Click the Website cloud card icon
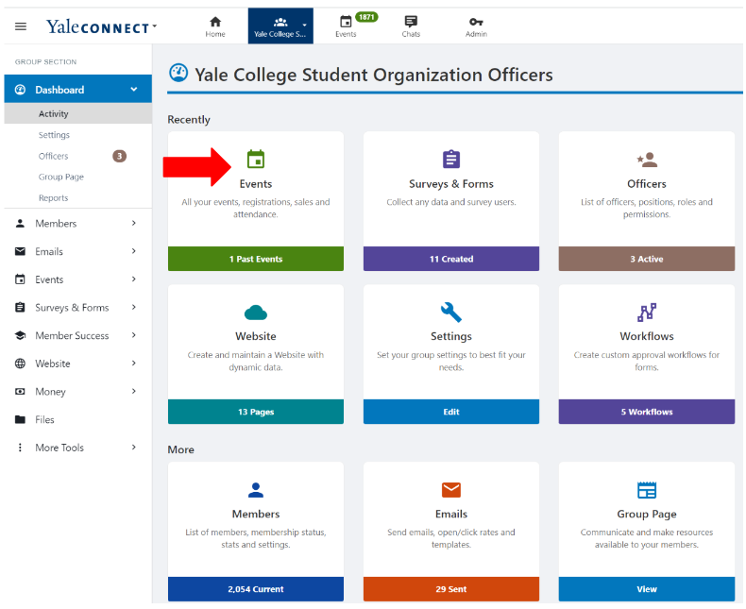This screenshot has width=746, height=609. 256,313
